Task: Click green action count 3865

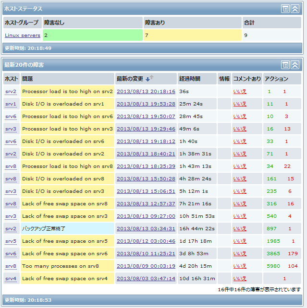Action: (273, 254)
